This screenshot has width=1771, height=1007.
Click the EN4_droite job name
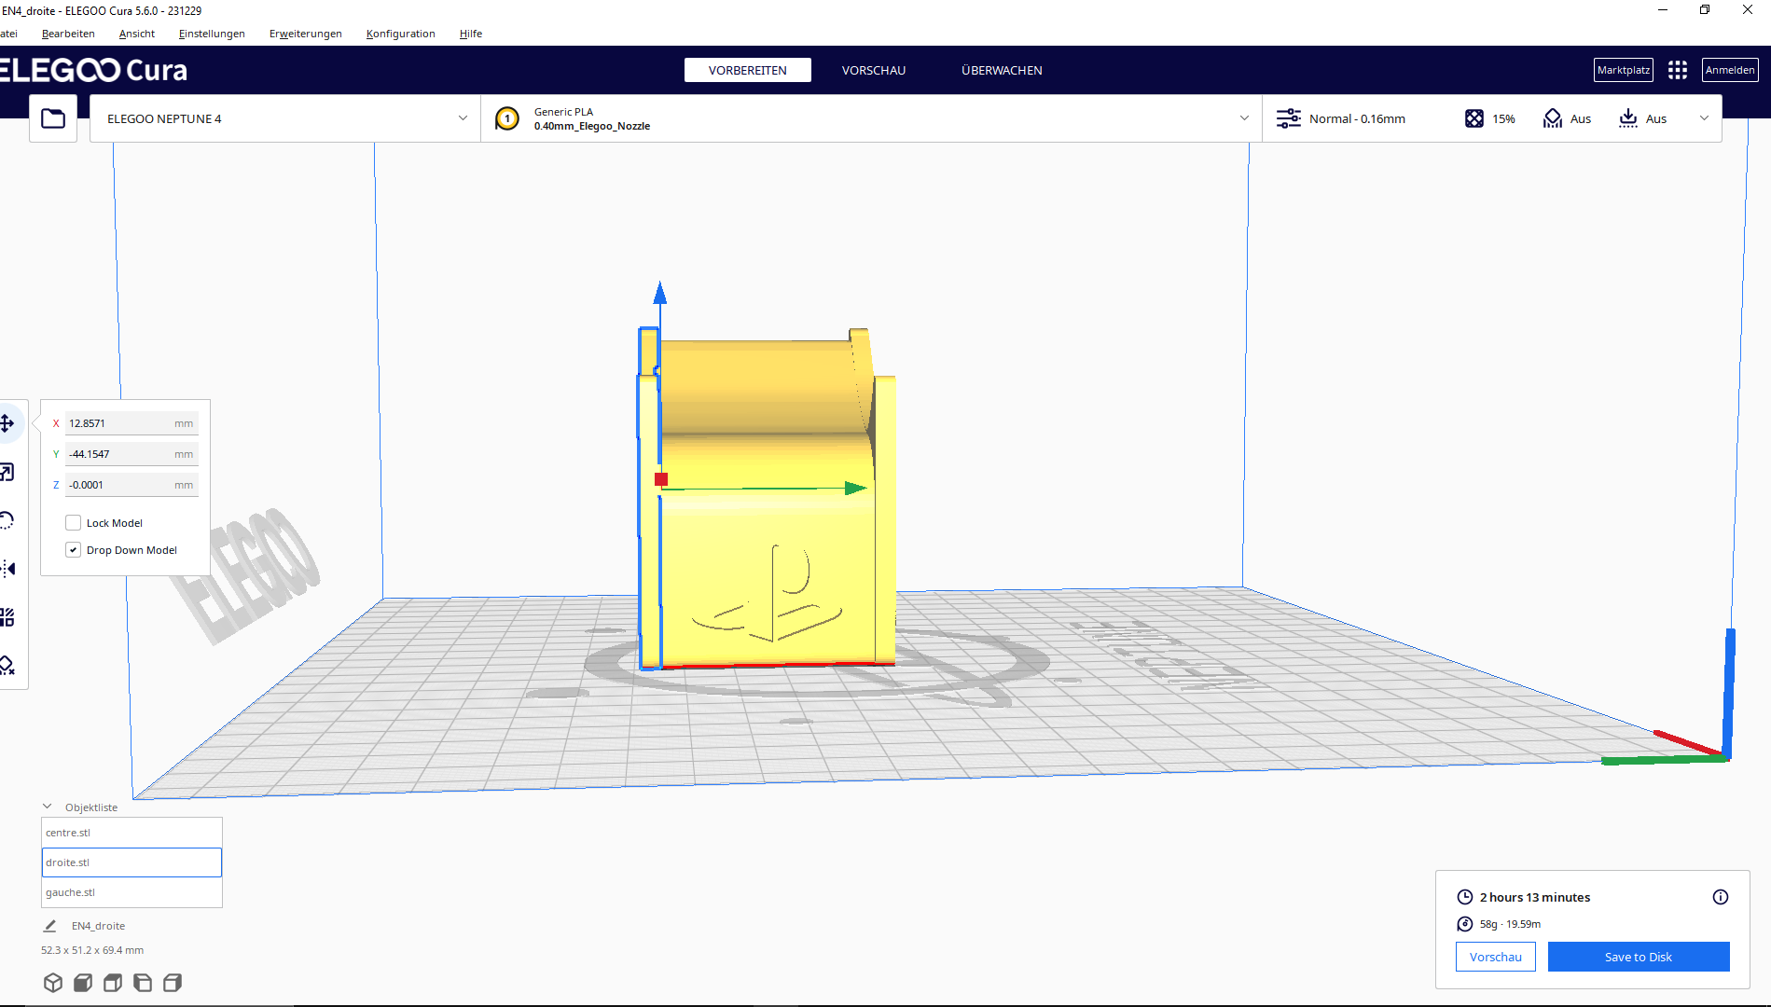(x=98, y=926)
